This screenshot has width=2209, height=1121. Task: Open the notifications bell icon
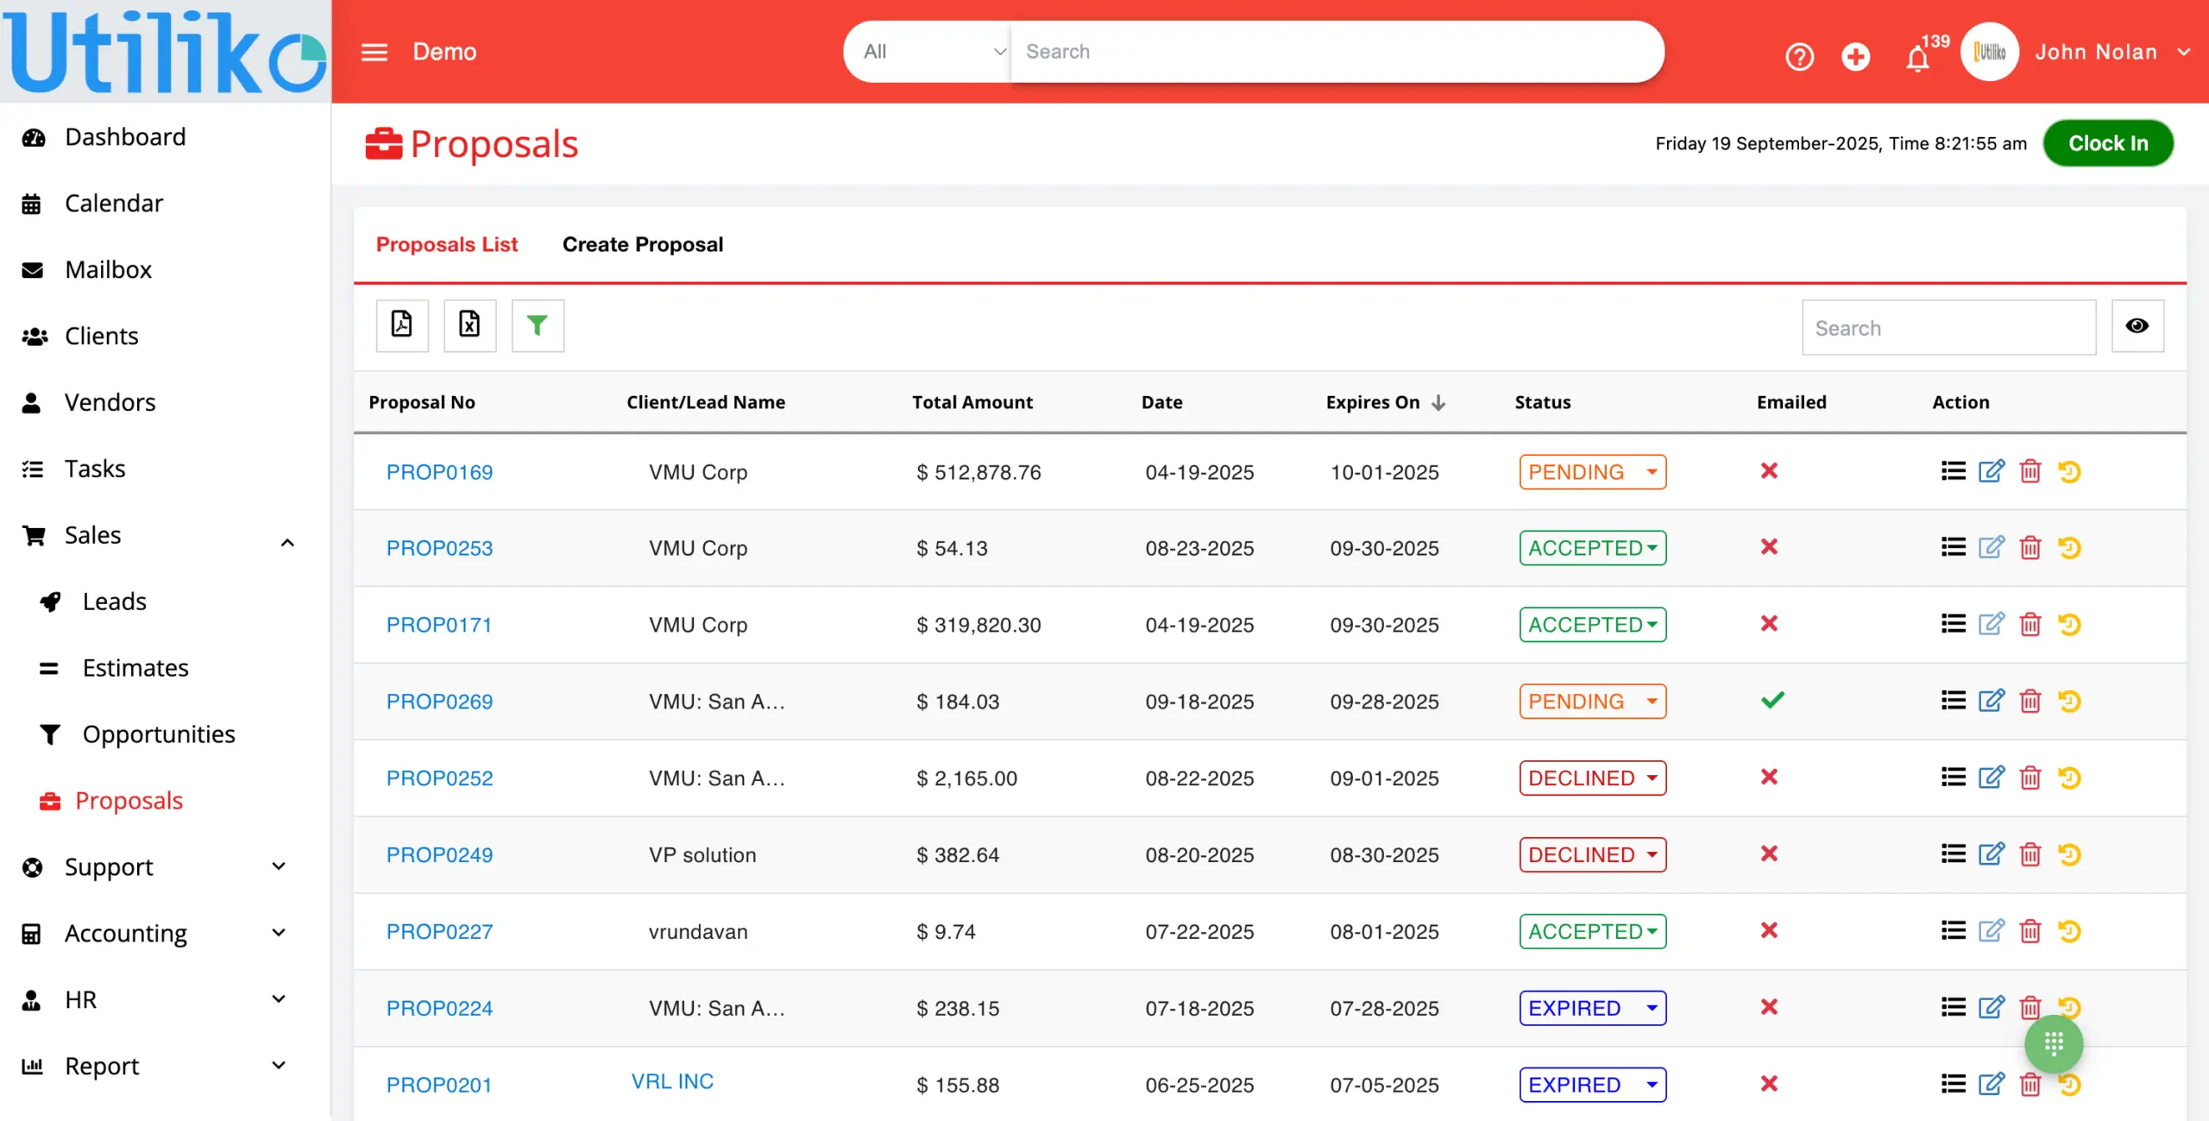1917,58
